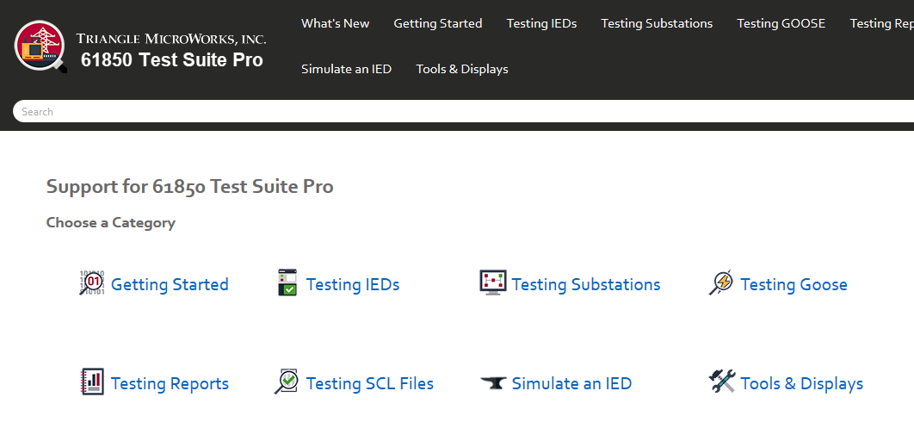This screenshot has width=914, height=422.
Task: Select Getting Started in the navigation bar
Action: [437, 23]
